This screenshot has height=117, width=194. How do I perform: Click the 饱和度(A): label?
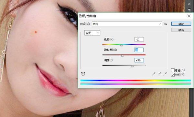111,50
